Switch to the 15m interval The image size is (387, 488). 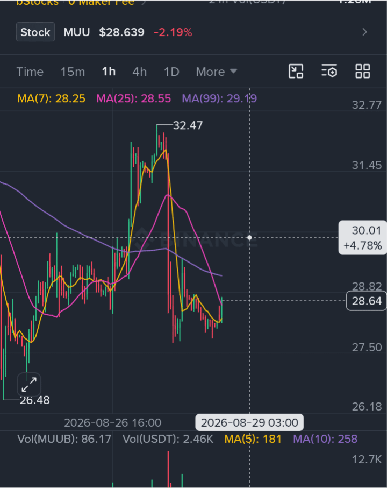click(x=73, y=72)
